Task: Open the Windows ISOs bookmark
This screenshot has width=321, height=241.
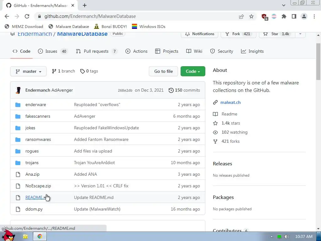Action: point(149,26)
